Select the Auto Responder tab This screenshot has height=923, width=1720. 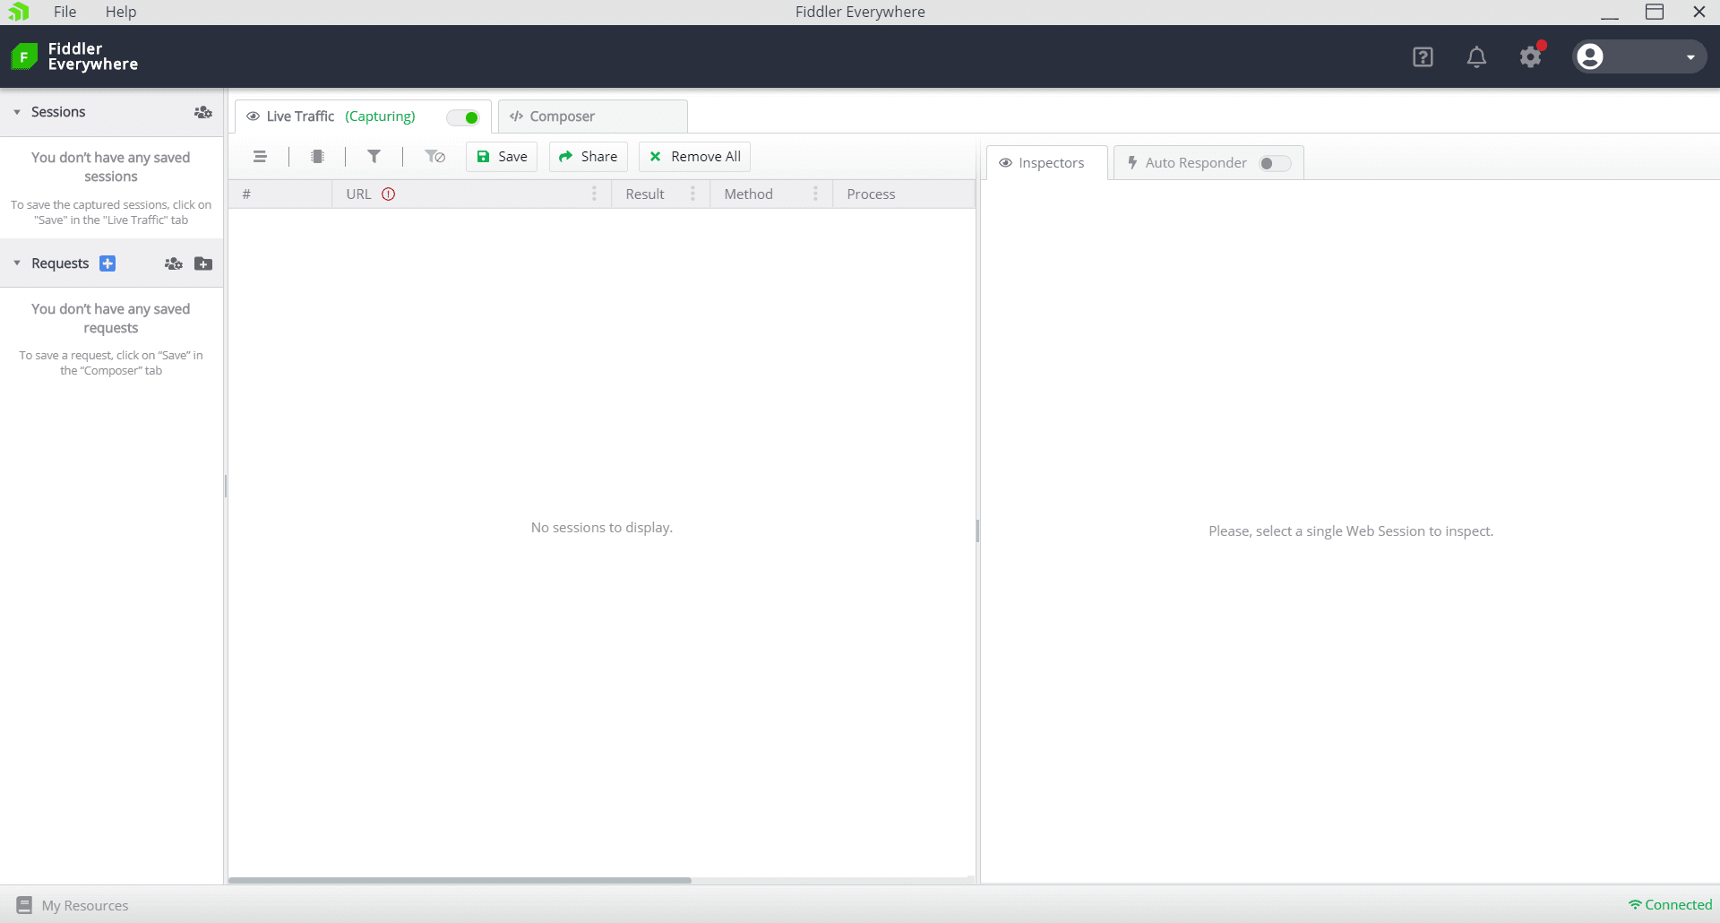coord(1208,163)
